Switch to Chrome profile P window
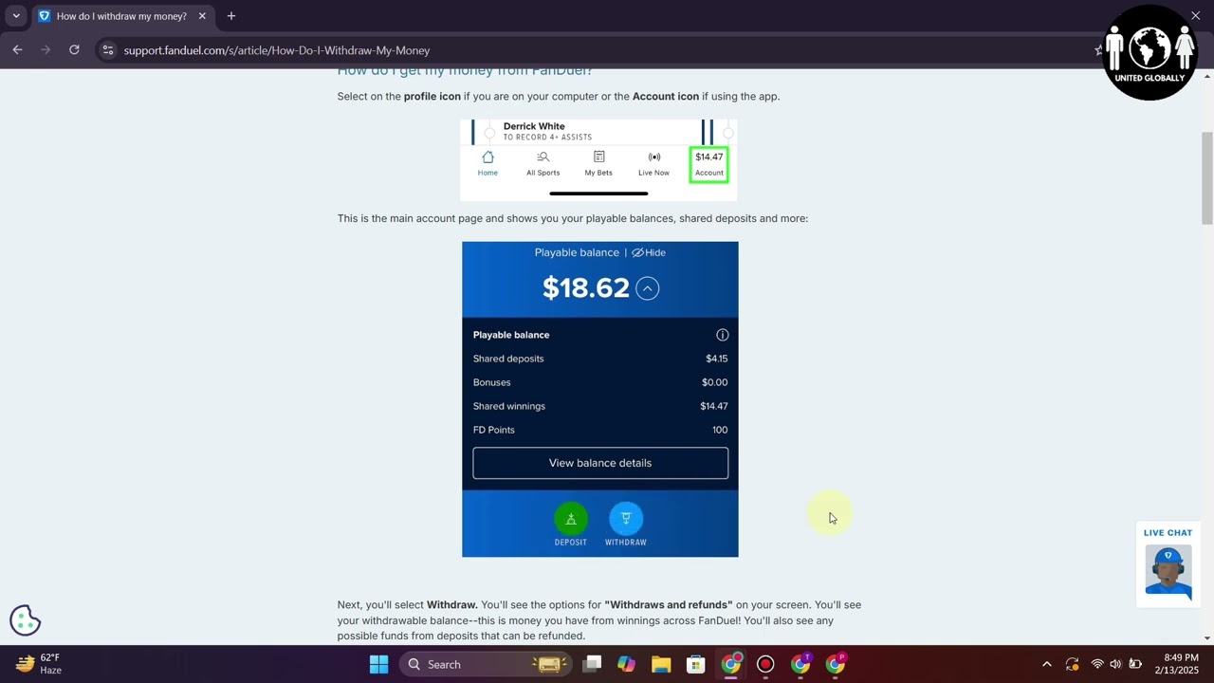 click(x=836, y=664)
